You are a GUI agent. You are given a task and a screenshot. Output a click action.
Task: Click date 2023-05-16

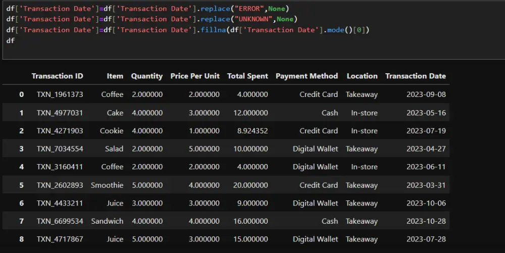426,113
